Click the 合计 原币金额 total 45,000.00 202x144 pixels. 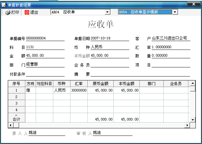[x=100, y=119]
